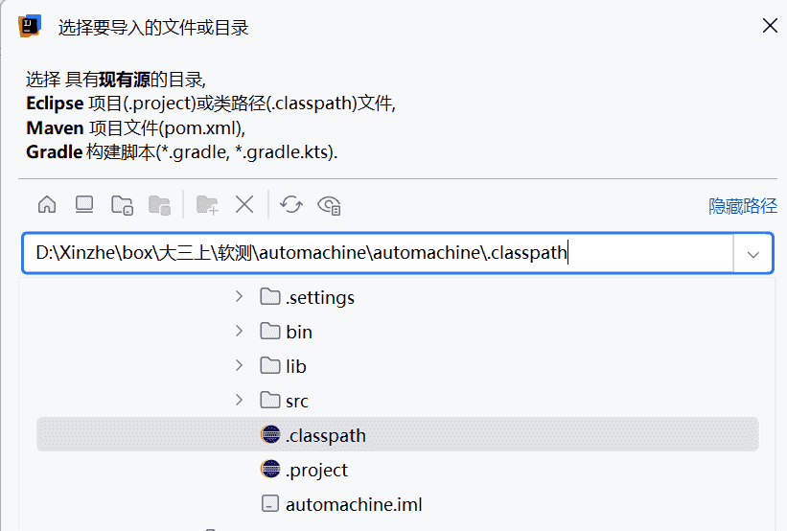Click the desktop directory toolbar icon
Viewport: 787px width, 531px height.
click(x=84, y=204)
